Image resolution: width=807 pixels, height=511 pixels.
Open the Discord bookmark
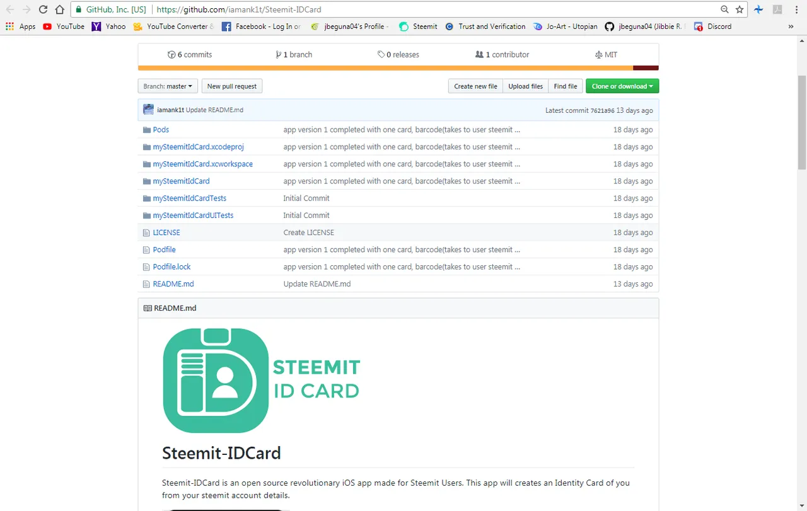click(x=712, y=26)
